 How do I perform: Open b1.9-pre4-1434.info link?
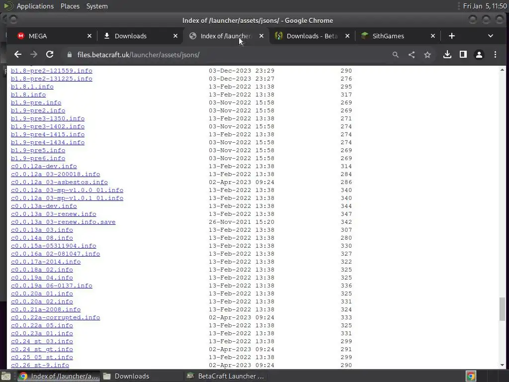point(48,142)
